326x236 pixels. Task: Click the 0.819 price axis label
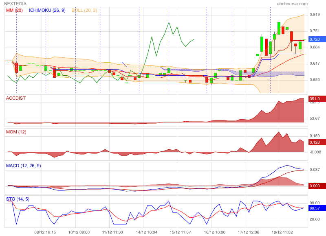click(x=315, y=15)
